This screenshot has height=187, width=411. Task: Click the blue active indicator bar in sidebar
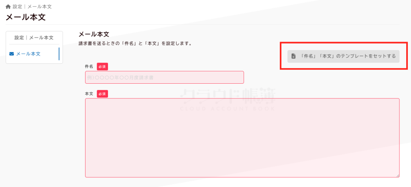(59, 54)
